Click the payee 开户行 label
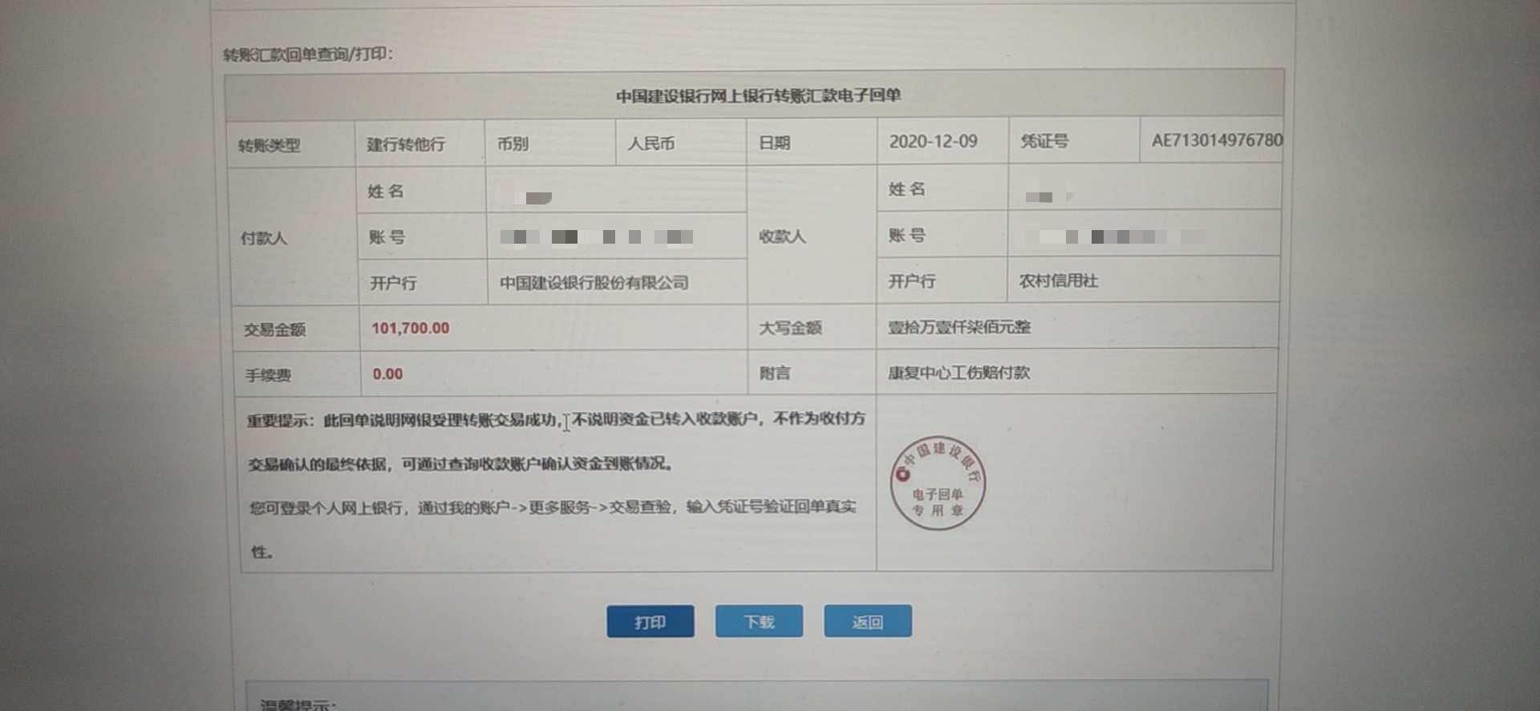This screenshot has width=1540, height=711. (x=912, y=281)
